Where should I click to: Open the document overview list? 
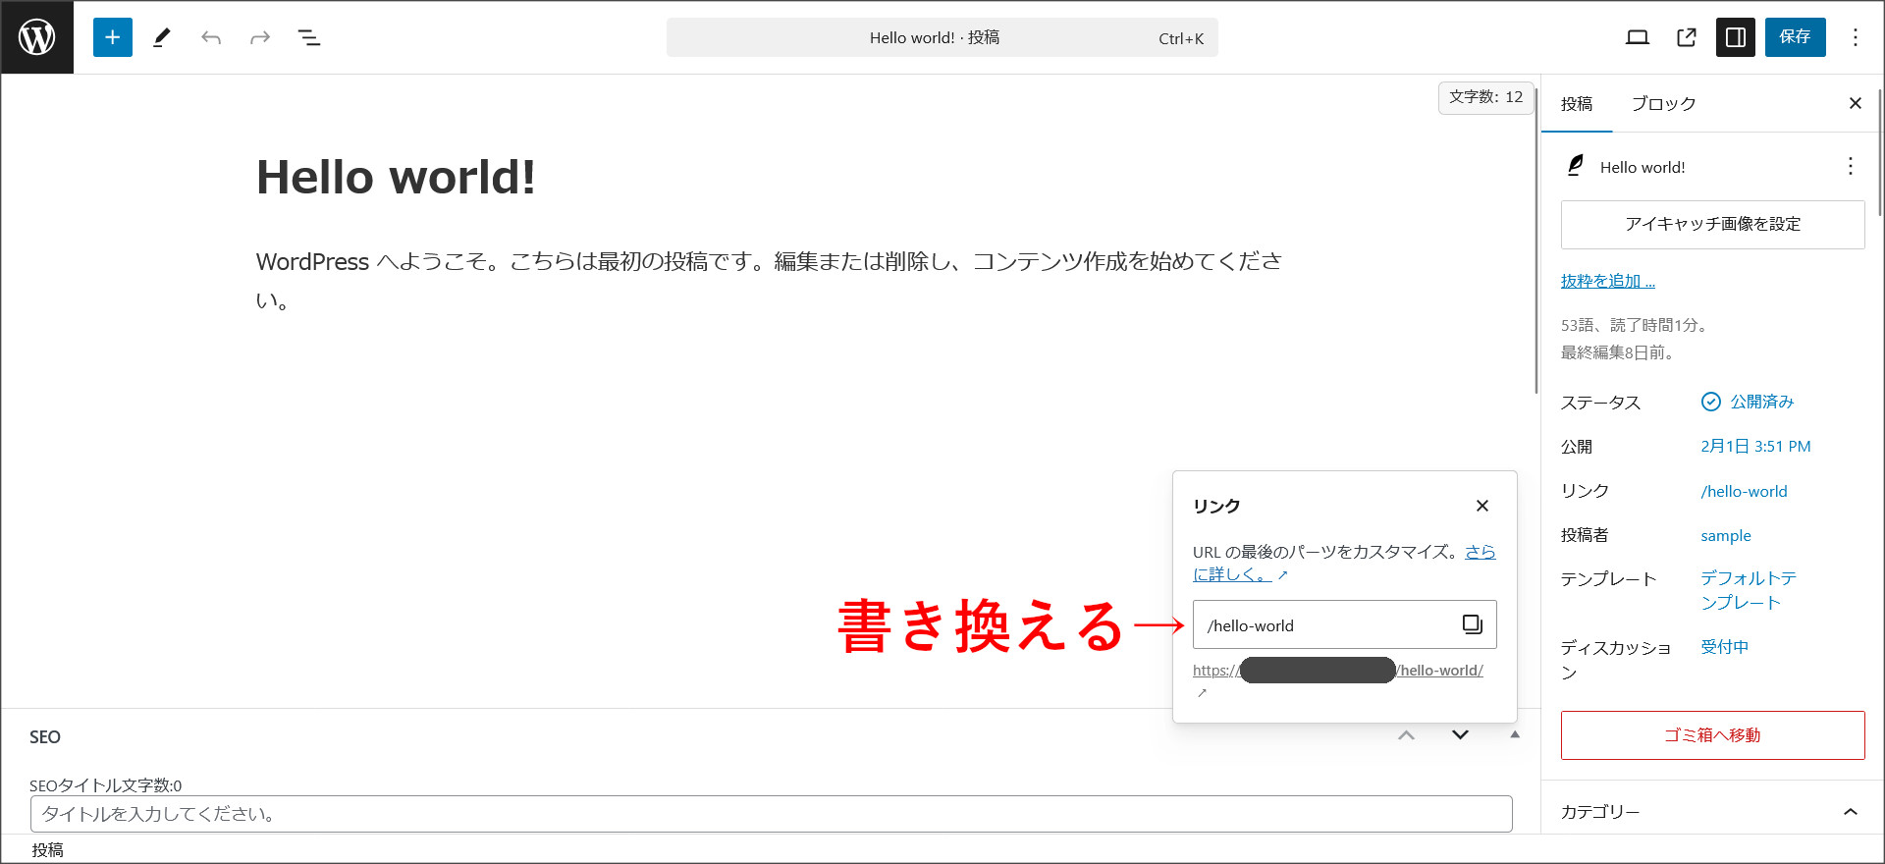point(309,37)
